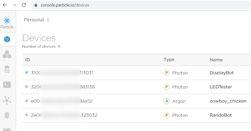Expand the Personal account dropdown
The width and height of the screenshot is (251, 131).
pos(37,20)
